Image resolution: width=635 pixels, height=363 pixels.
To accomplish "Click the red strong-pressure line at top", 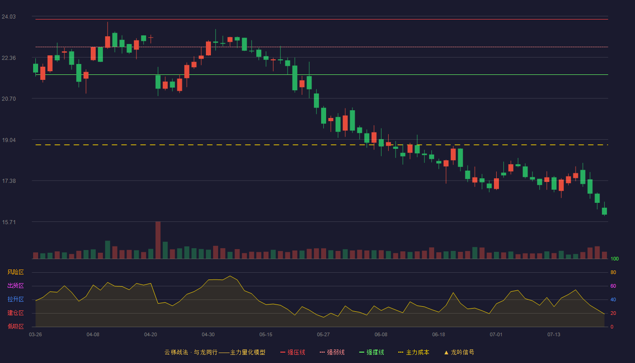I will (322, 19).
